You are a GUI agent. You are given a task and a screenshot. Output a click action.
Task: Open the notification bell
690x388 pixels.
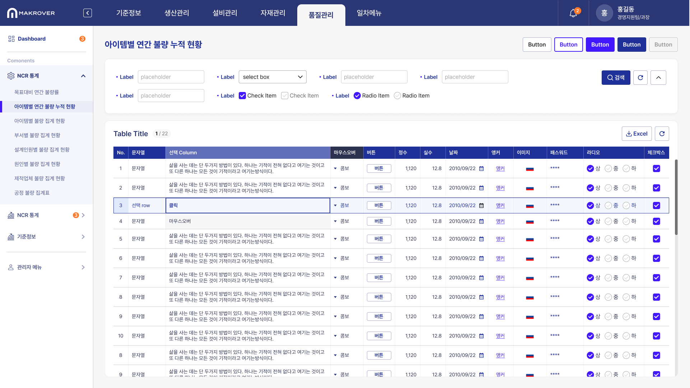point(573,13)
